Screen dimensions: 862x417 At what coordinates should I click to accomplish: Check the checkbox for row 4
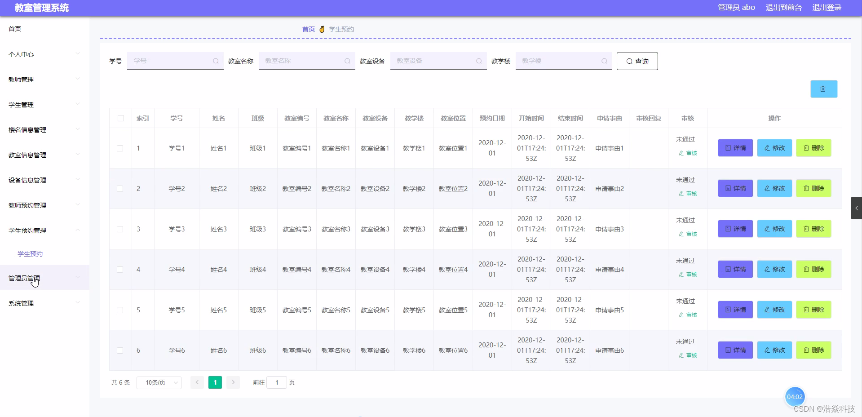(x=120, y=269)
